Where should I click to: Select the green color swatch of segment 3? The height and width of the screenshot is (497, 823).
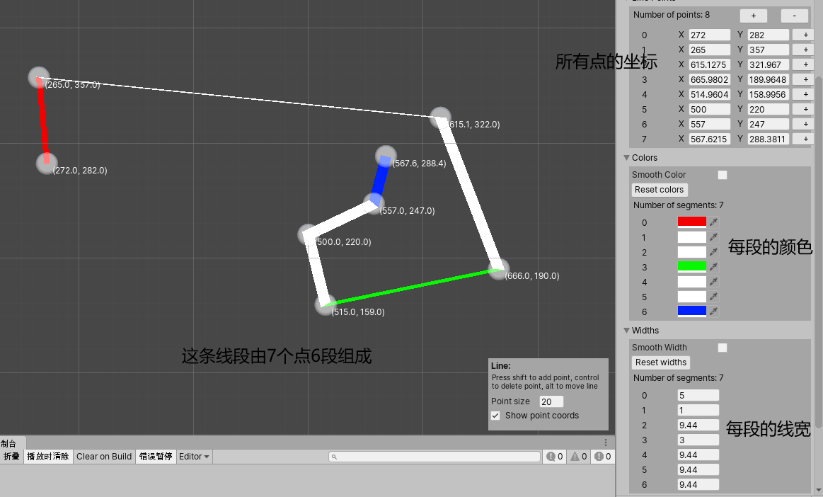tap(691, 267)
